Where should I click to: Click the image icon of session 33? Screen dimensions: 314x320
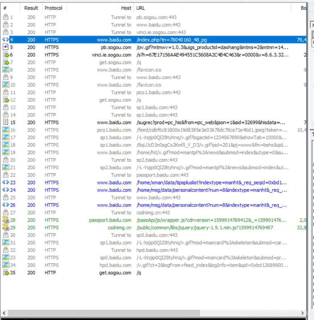click(x=6, y=257)
